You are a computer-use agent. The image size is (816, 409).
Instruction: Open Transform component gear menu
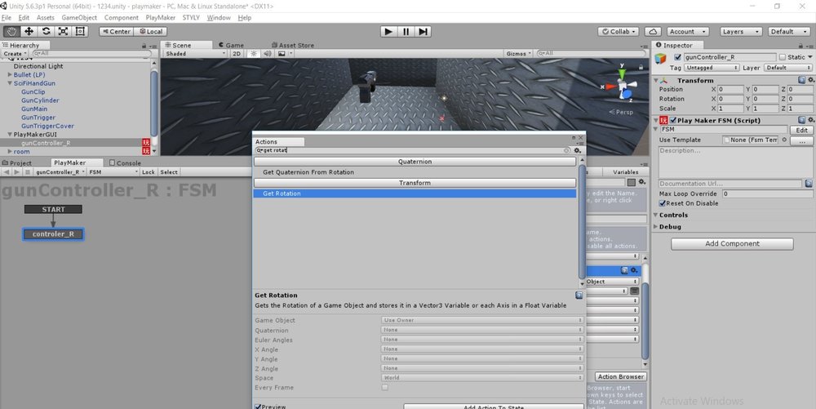click(810, 80)
